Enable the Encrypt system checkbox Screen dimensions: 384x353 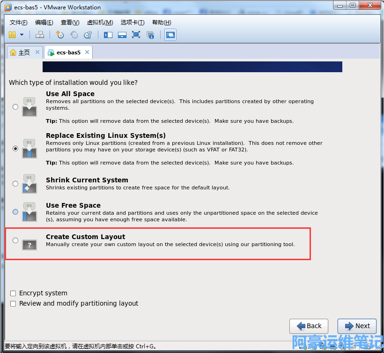(x=13, y=293)
